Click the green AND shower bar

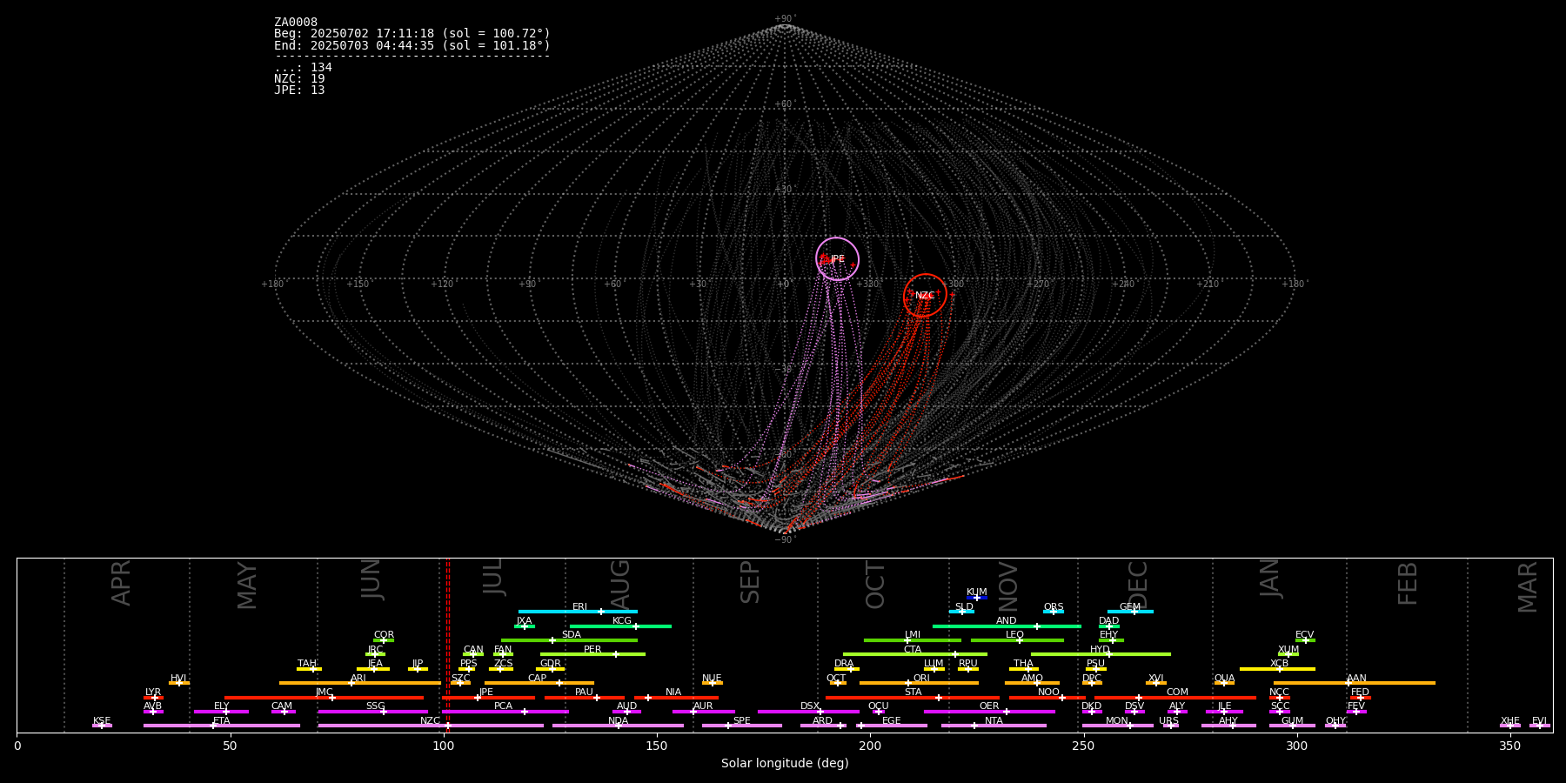coord(1007,626)
